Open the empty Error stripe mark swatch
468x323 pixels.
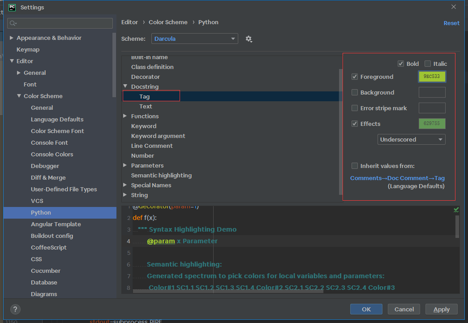coord(432,108)
